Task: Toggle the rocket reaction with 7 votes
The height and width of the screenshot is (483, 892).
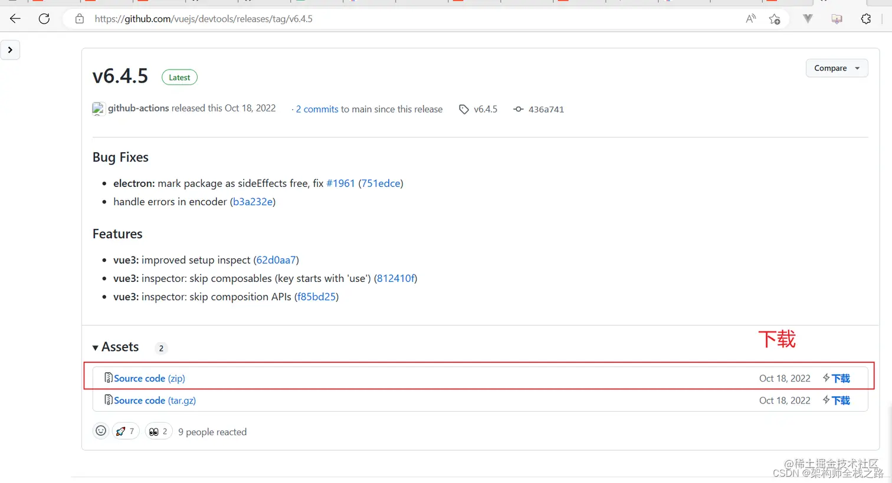Action: point(125,431)
